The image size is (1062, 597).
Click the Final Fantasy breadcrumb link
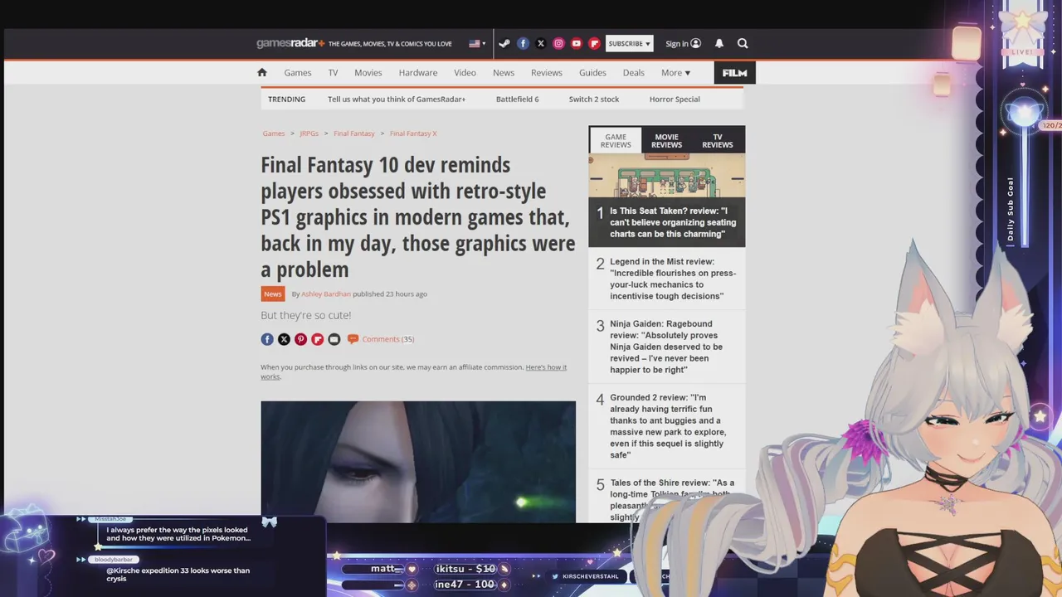[x=354, y=133]
